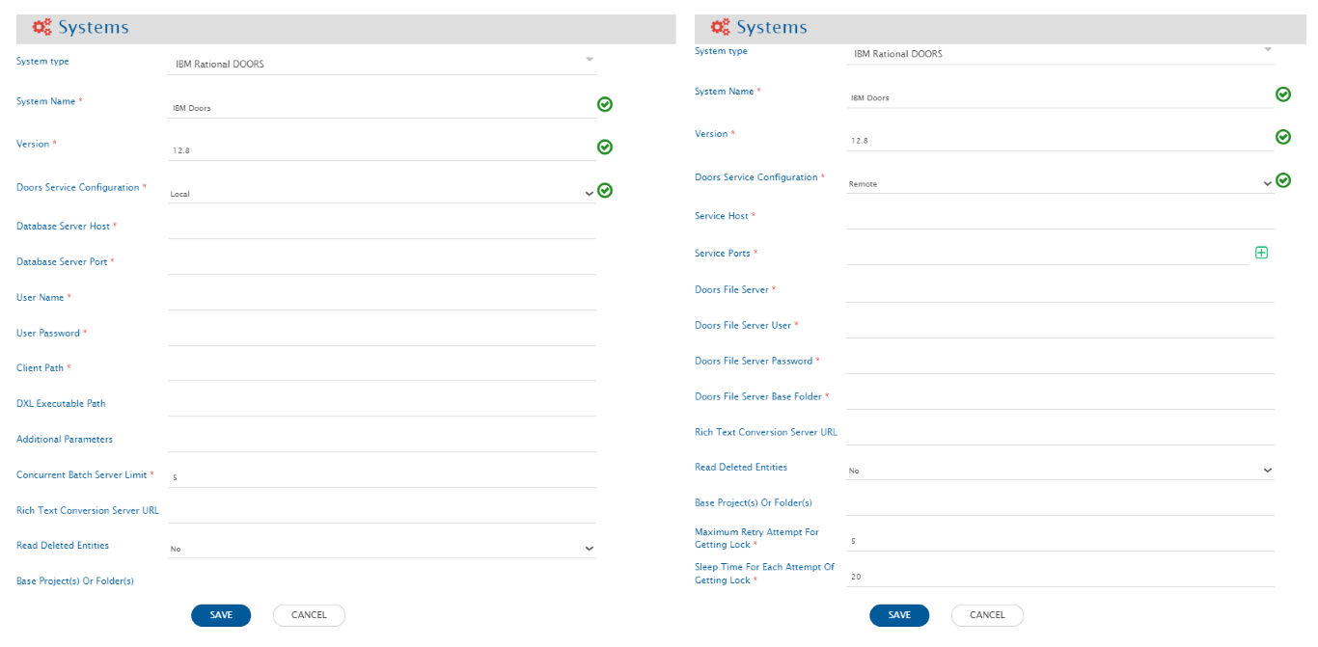1318x647 pixels.
Task: Click the Maximum Retry Attempt For Getting Lock field
Action: [1059, 541]
